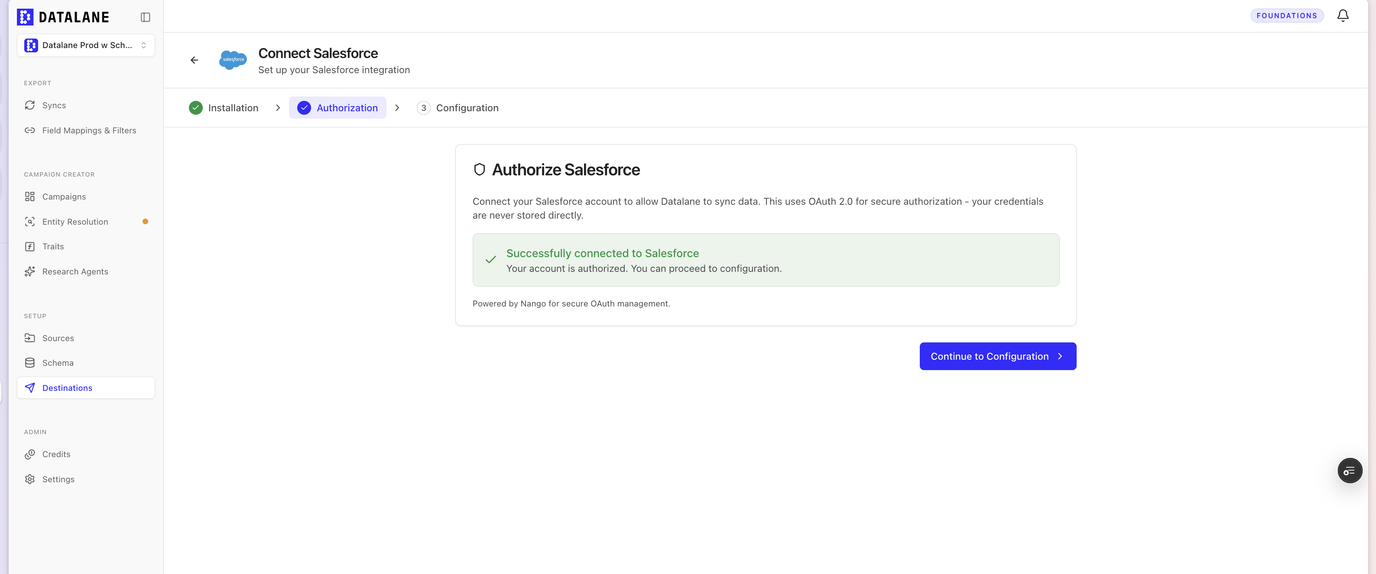Open Settings page

[x=86, y=479]
